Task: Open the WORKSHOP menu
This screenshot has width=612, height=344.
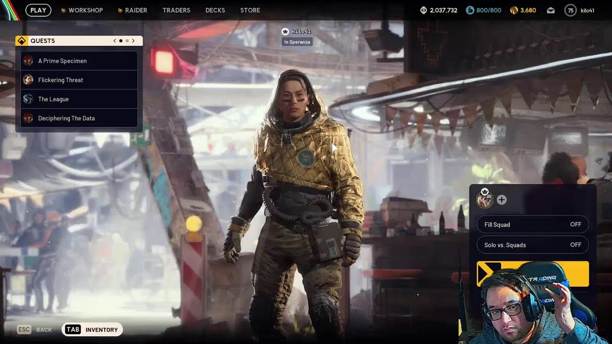Action: pos(82,10)
